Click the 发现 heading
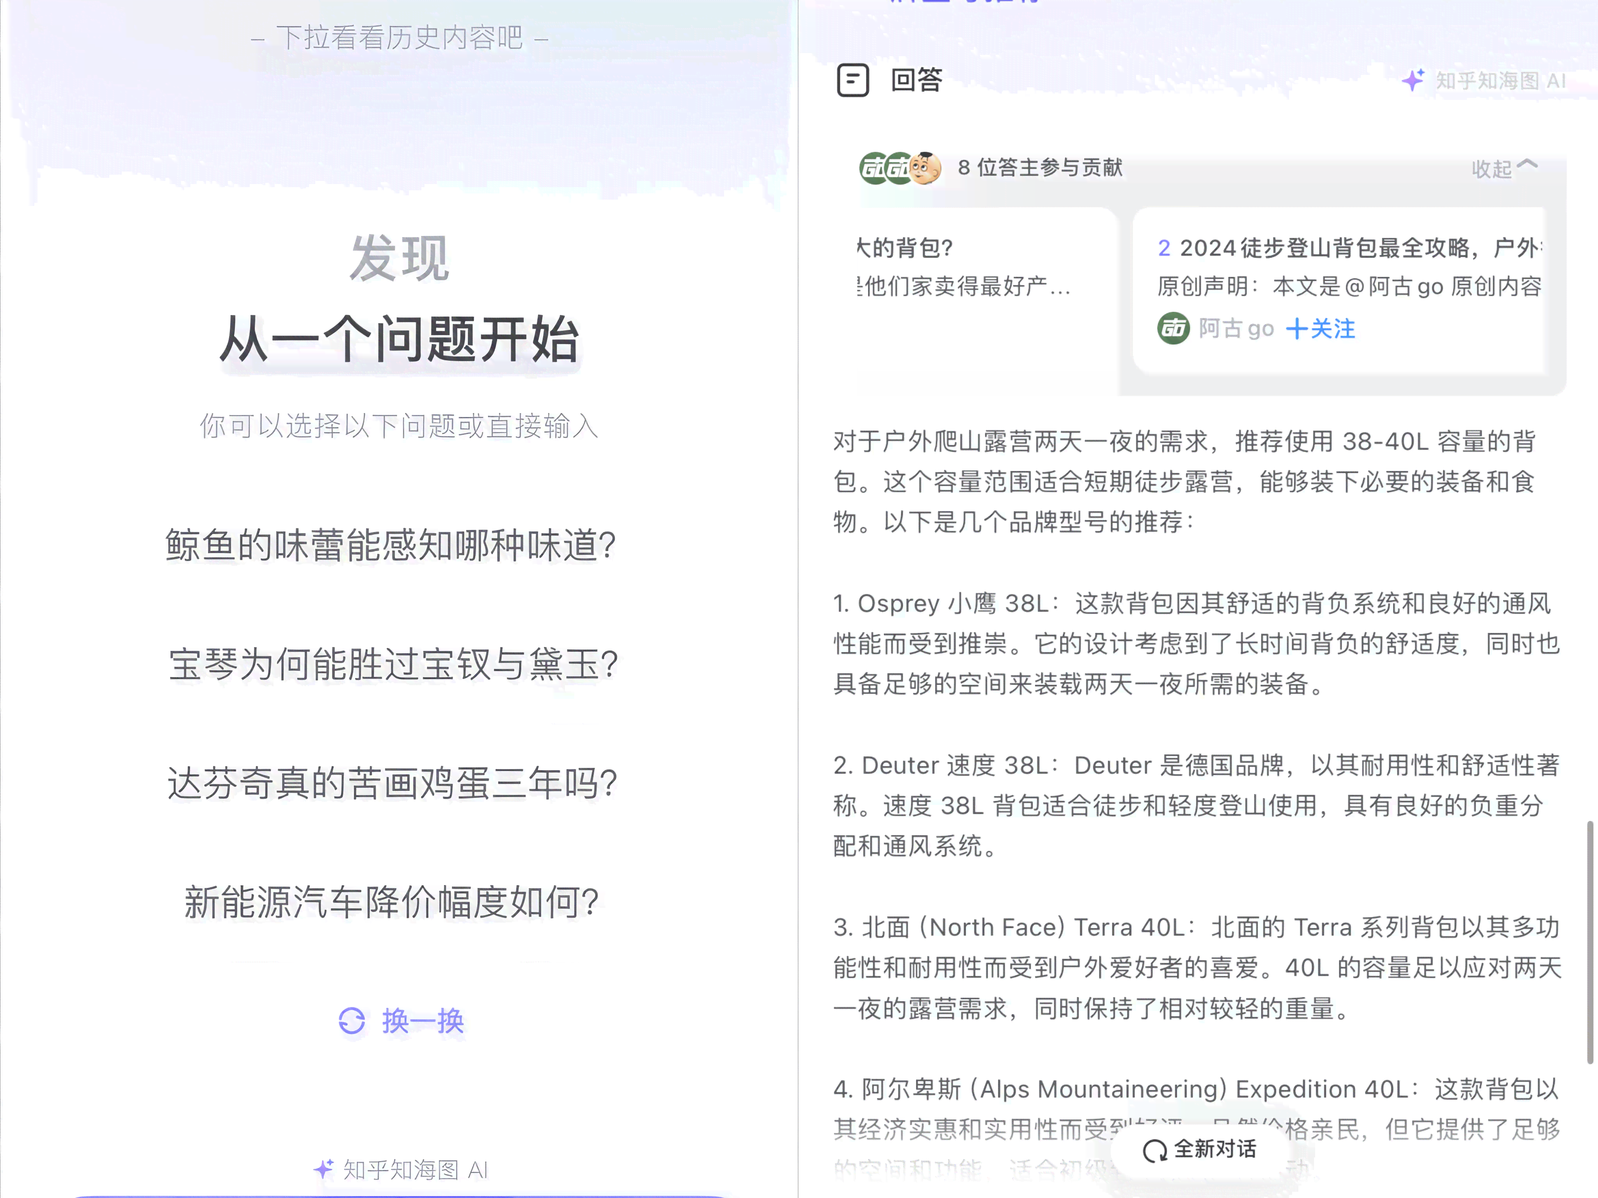Image resolution: width=1598 pixels, height=1198 pixels. pos(399,258)
